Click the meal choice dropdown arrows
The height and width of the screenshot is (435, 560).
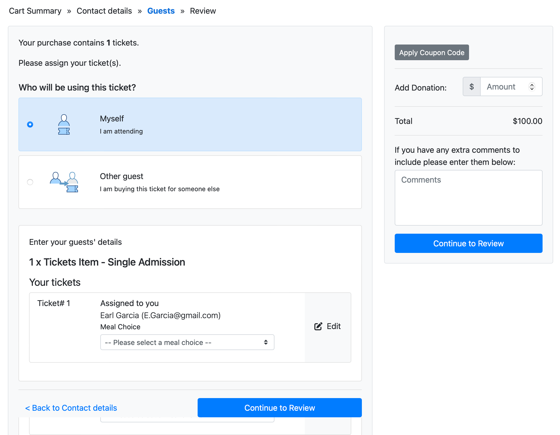point(266,342)
